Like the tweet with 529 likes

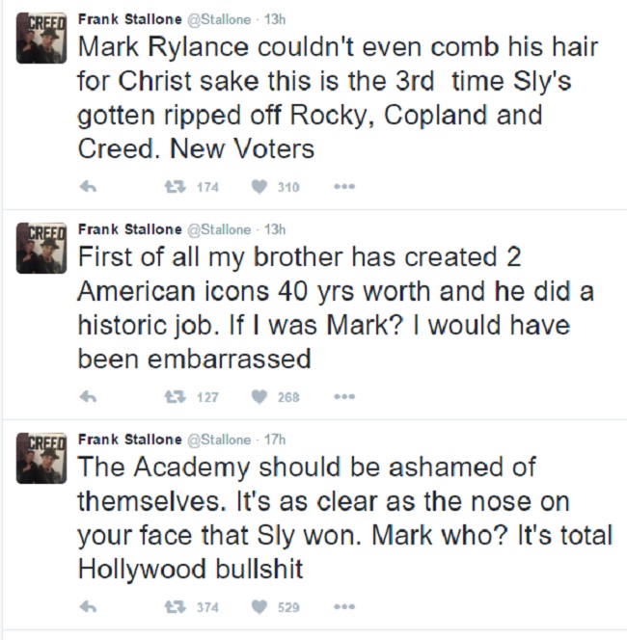259,607
